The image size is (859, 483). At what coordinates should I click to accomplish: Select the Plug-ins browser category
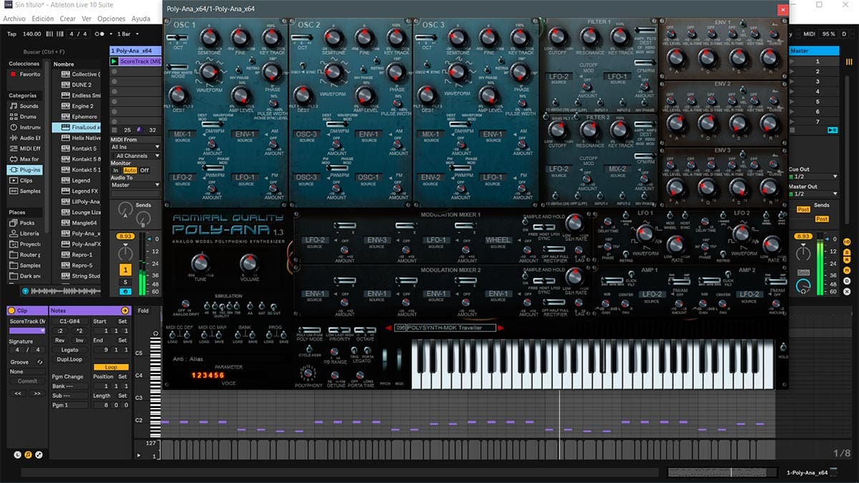25,170
